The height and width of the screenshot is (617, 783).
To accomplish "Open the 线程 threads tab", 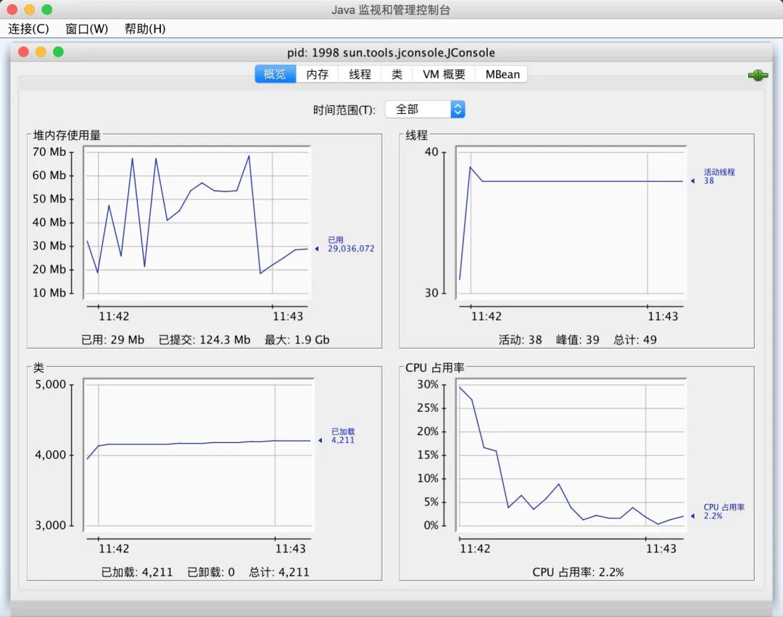I will tap(360, 75).
